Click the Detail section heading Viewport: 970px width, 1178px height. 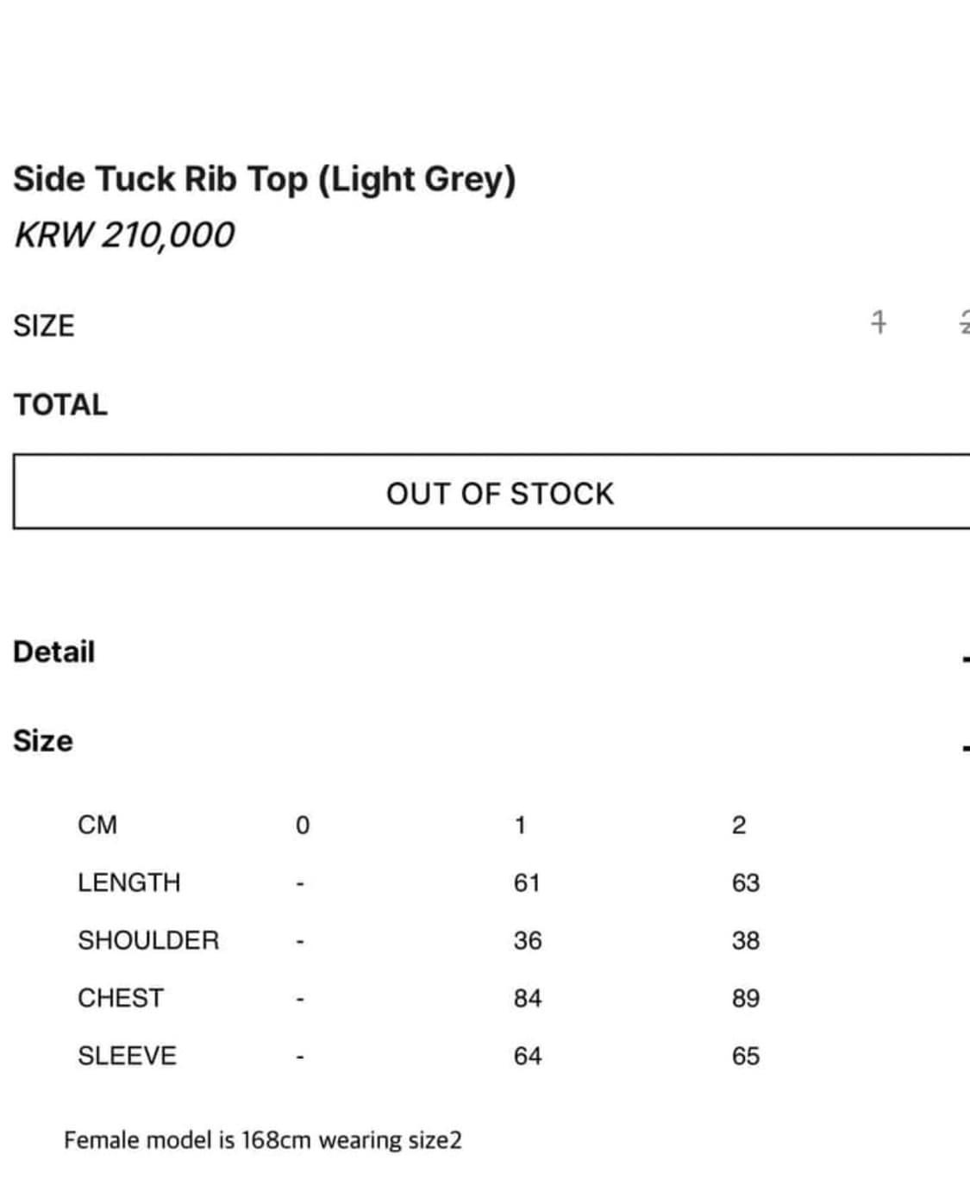(x=53, y=651)
